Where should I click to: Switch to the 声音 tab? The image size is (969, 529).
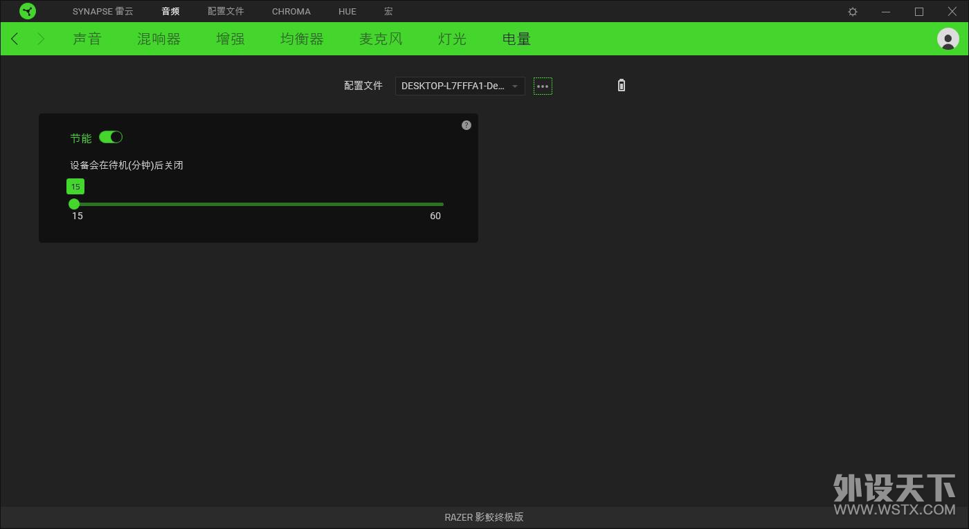[x=87, y=39]
